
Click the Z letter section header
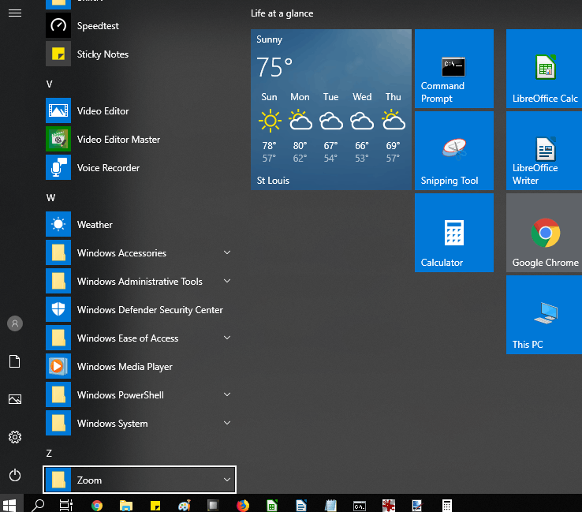tap(49, 454)
